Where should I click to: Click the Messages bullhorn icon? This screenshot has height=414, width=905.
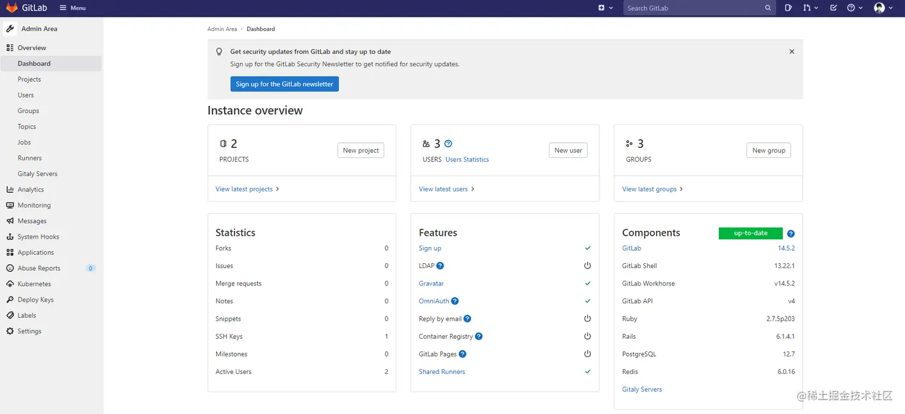click(x=10, y=221)
